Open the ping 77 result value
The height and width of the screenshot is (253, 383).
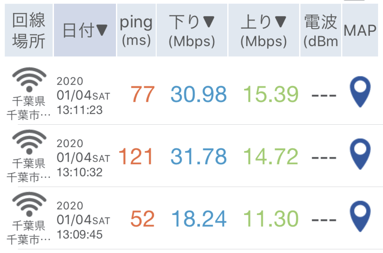(142, 94)
